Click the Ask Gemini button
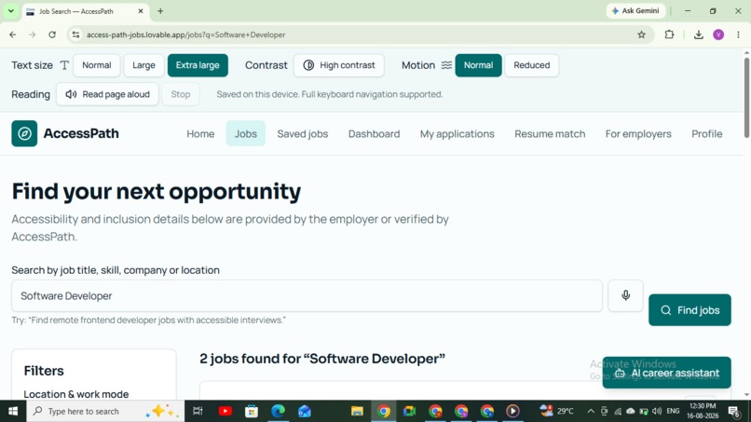751x422 pixels. click(x=636, y=11)
